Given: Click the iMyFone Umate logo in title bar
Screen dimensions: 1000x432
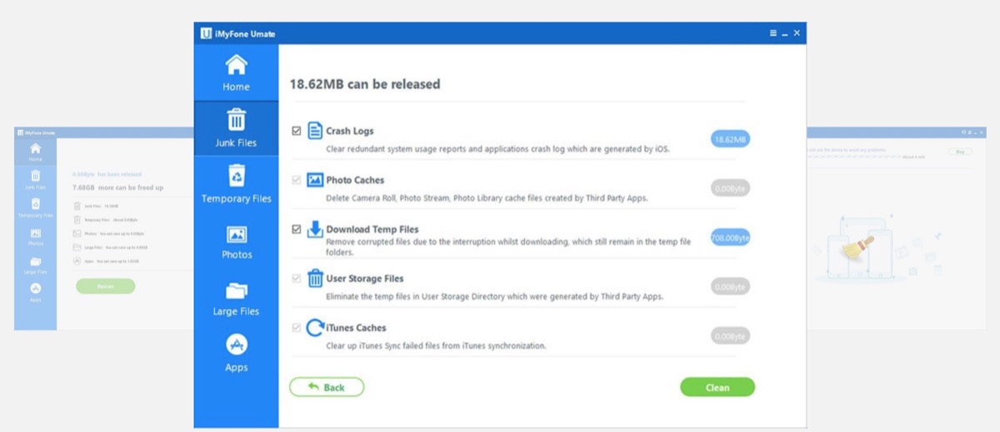Looking at the screenshot, I should coord(206,33).
